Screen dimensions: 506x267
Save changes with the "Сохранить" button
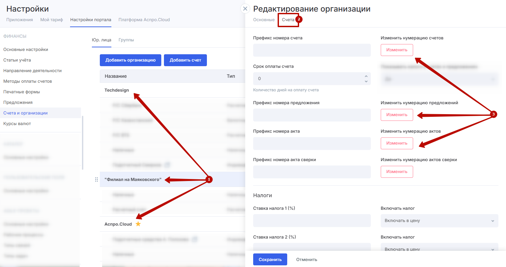[x=270, y=259]
